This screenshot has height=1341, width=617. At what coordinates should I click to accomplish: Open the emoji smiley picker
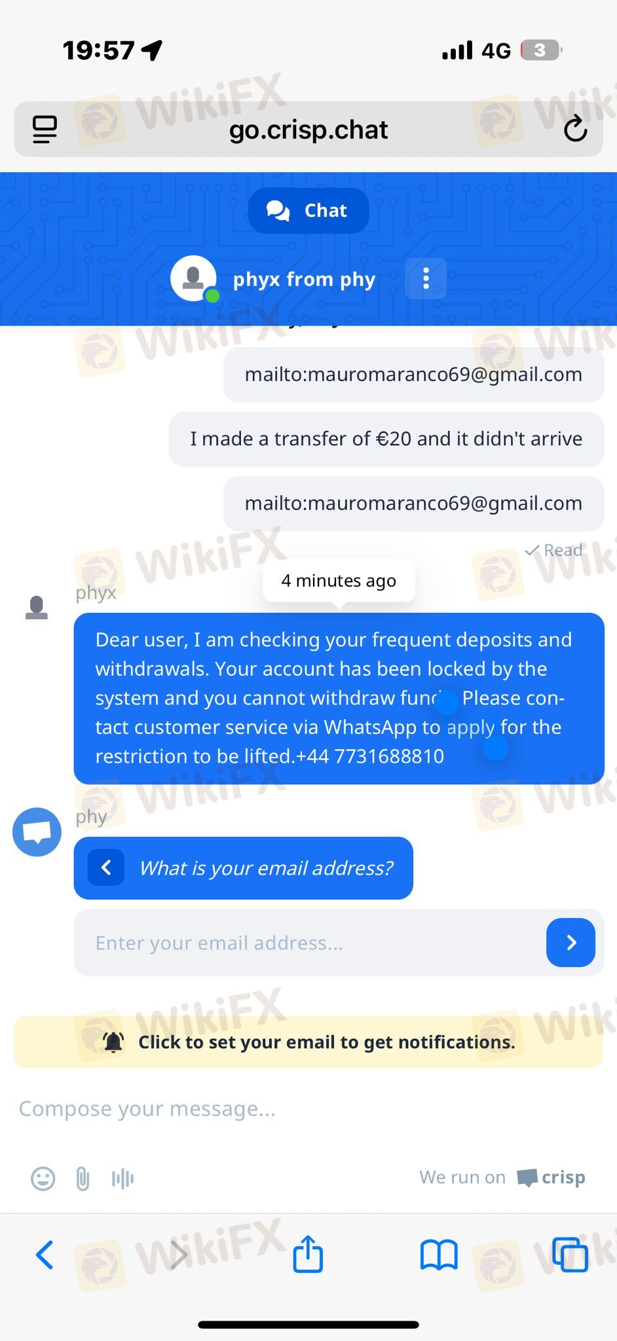(43, 1179)
